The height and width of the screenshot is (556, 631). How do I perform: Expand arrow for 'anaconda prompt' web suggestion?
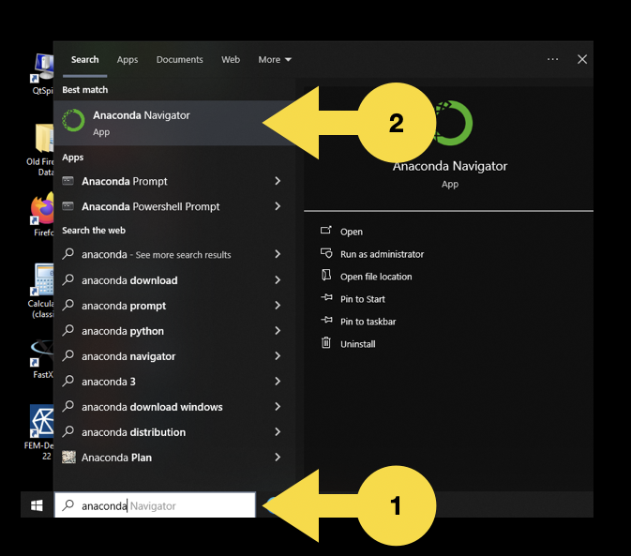tap(278, 306)
